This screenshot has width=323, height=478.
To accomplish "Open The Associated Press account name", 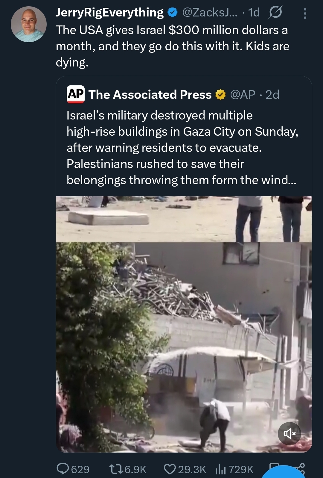I will coord(150,95).
